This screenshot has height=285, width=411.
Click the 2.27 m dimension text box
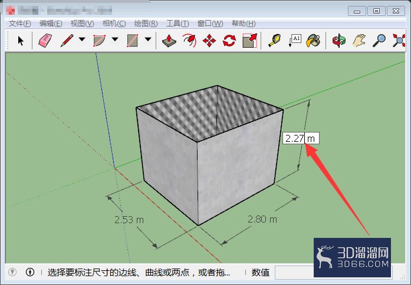click(301, 138)
